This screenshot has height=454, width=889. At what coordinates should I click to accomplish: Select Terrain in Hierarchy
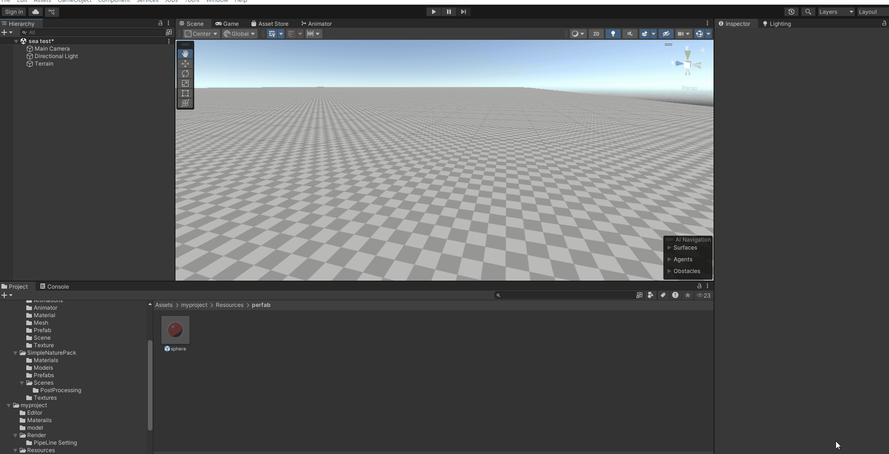pyautogui.click(x=44, y=64)
